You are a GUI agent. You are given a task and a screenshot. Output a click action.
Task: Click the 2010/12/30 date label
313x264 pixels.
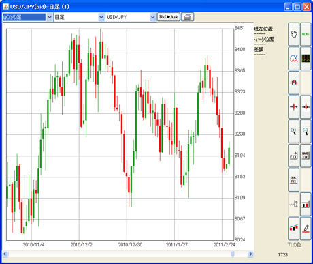pos(130,245)
